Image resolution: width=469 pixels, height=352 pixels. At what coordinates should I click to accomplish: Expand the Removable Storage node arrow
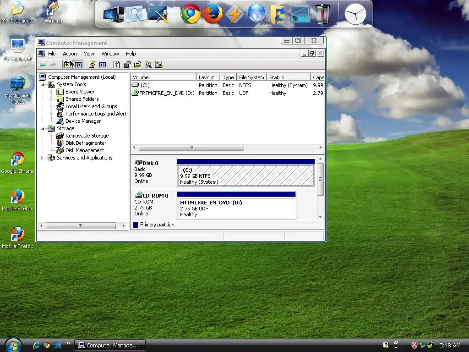tap(51, 136)
